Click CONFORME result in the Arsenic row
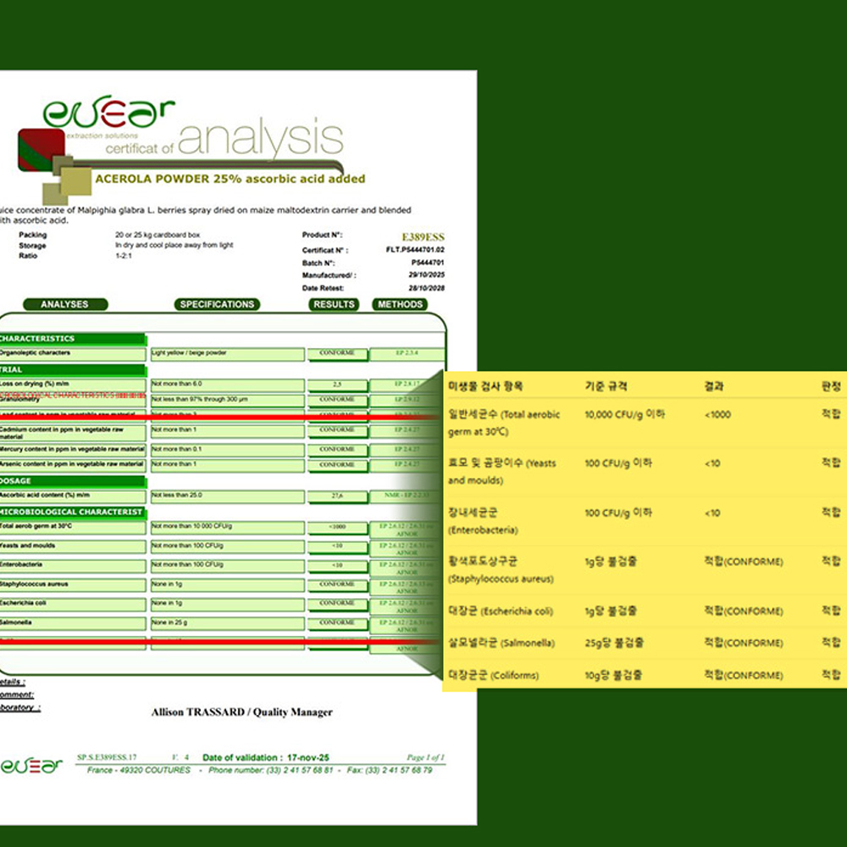Image resolution: width=847 pixels, height=847 pixels. point(337,465)
